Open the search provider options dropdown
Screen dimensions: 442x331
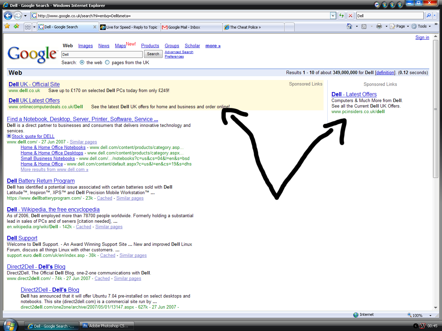tap(435, 16)
